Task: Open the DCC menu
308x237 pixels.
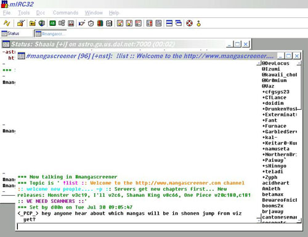Action: click(41, 13)
